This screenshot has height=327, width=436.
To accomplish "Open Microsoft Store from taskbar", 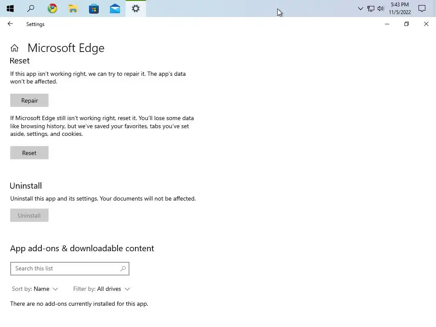I will pos(94,9).
